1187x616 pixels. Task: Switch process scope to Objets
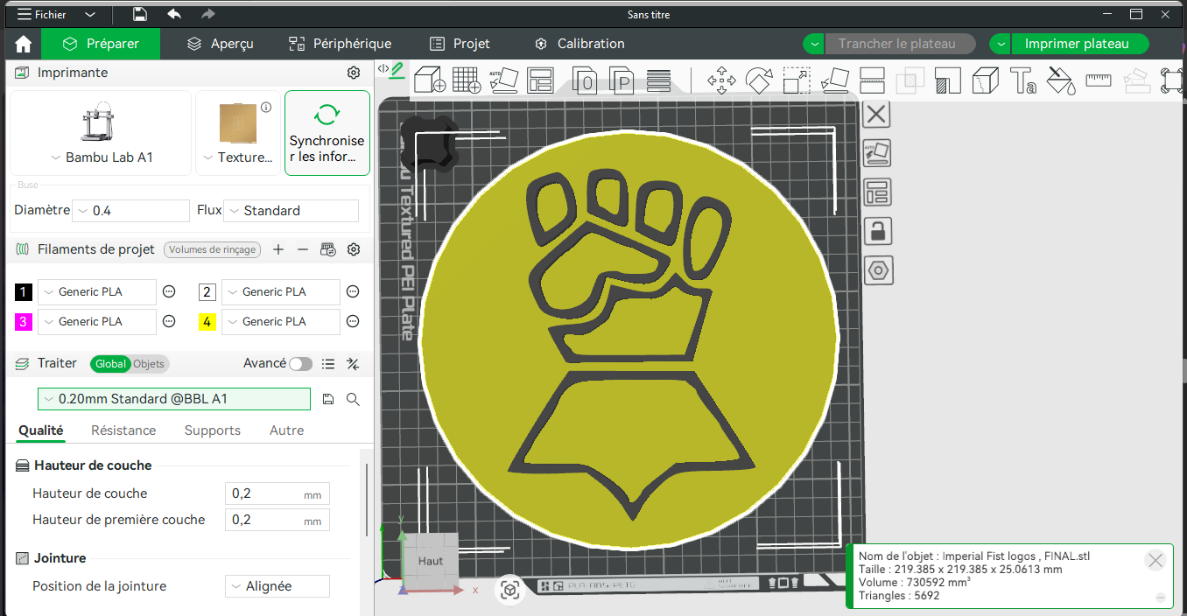coord(149,364)
